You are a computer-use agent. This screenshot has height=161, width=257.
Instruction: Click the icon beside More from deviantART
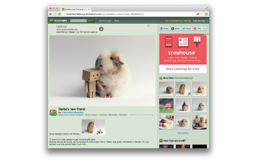161,141
